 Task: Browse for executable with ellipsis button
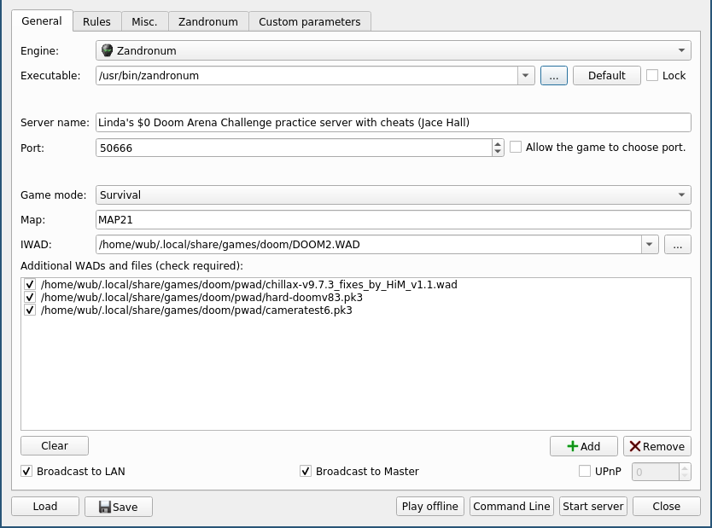(x=553, y=75)
